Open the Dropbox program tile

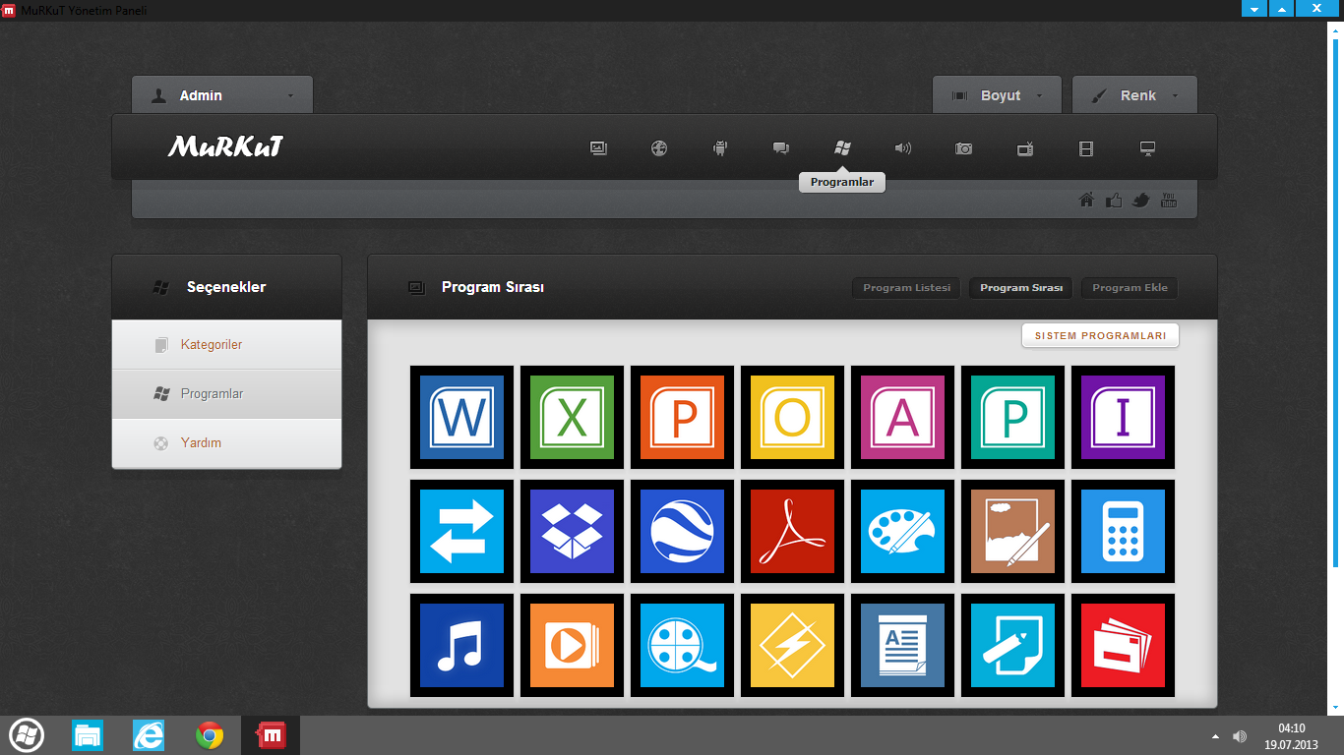(572, 532)
